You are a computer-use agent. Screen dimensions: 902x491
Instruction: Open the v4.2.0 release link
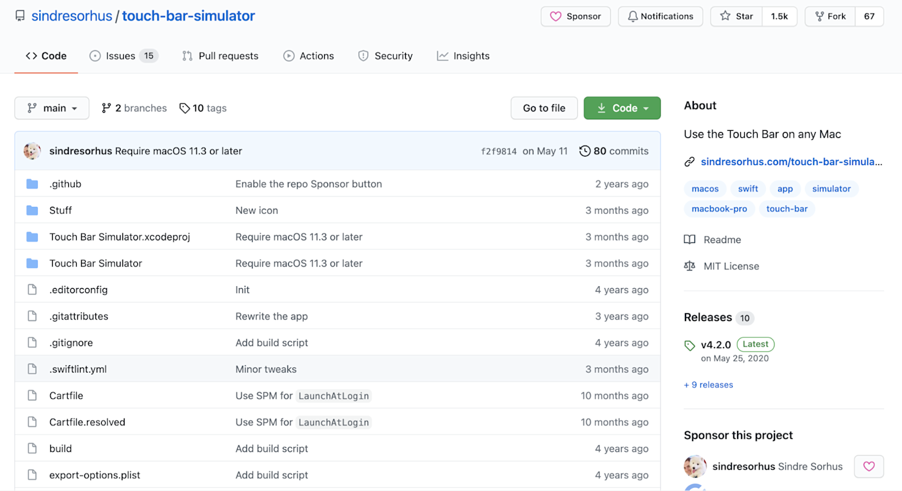click(x=716, y=345)
